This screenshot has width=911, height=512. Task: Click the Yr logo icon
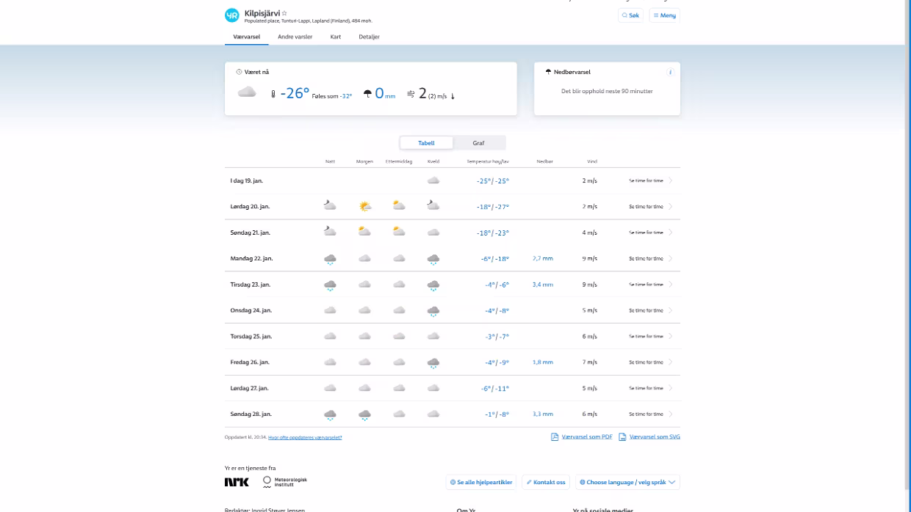(x=232, y=15)
